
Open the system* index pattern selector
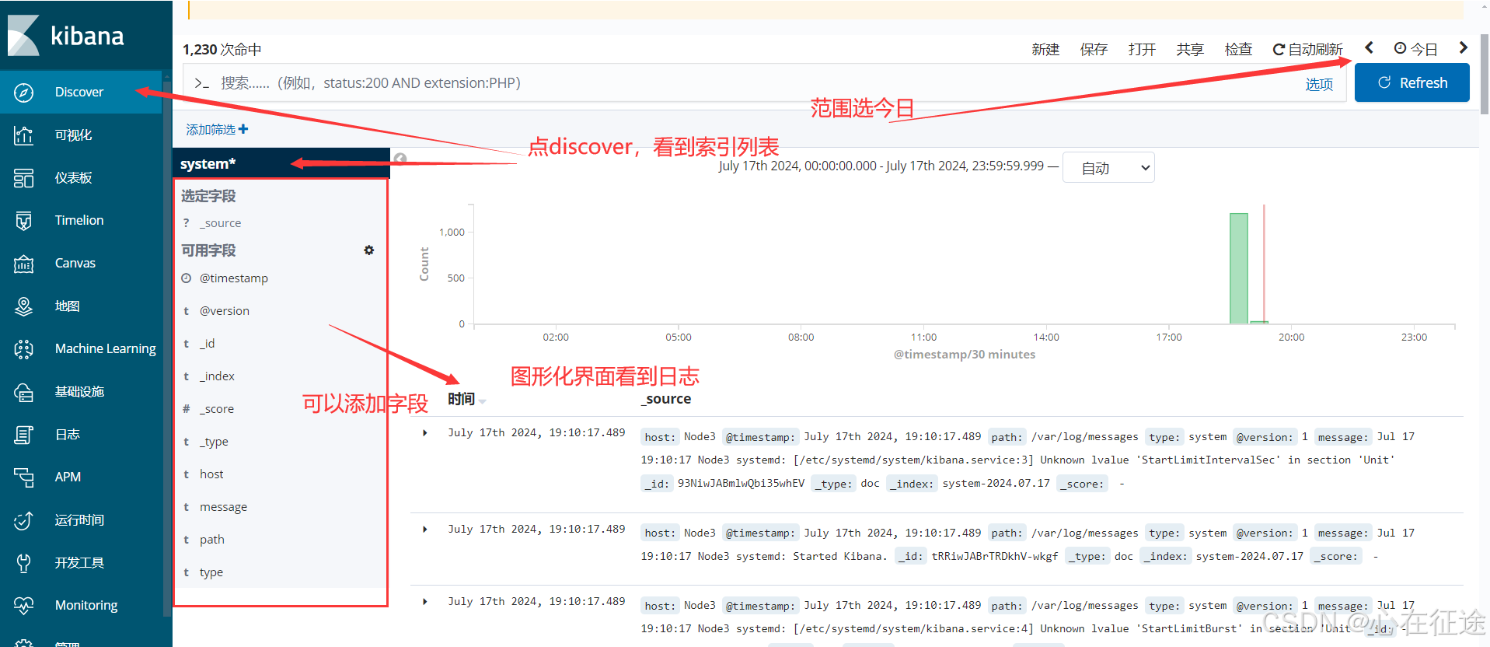pyautogui.click(x=281, y=164)
